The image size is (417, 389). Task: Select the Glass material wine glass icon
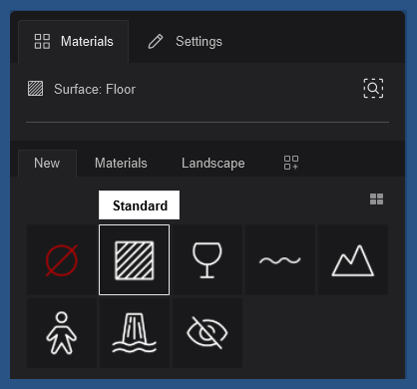pos(208,260)
